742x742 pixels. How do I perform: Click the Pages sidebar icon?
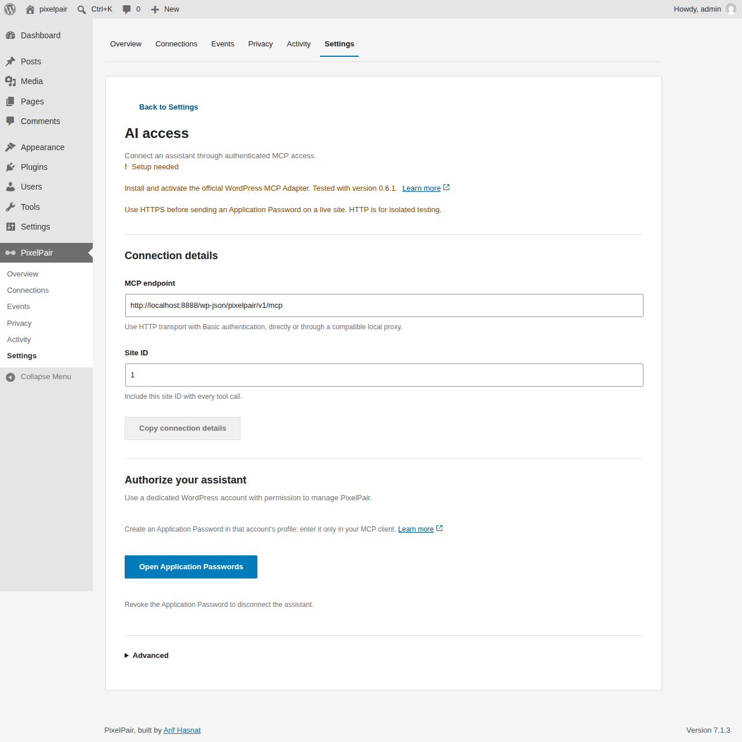click(x=10, y=101)
